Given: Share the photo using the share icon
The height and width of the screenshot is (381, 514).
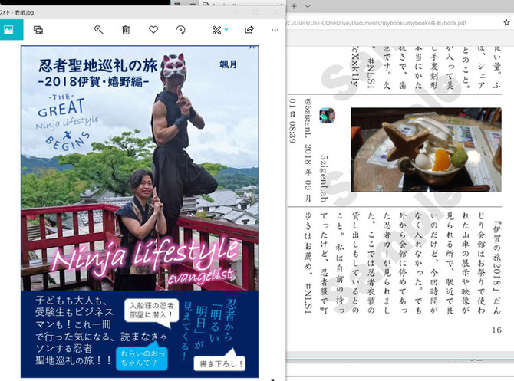Looking at the screenshot, I should click(249, 30).
